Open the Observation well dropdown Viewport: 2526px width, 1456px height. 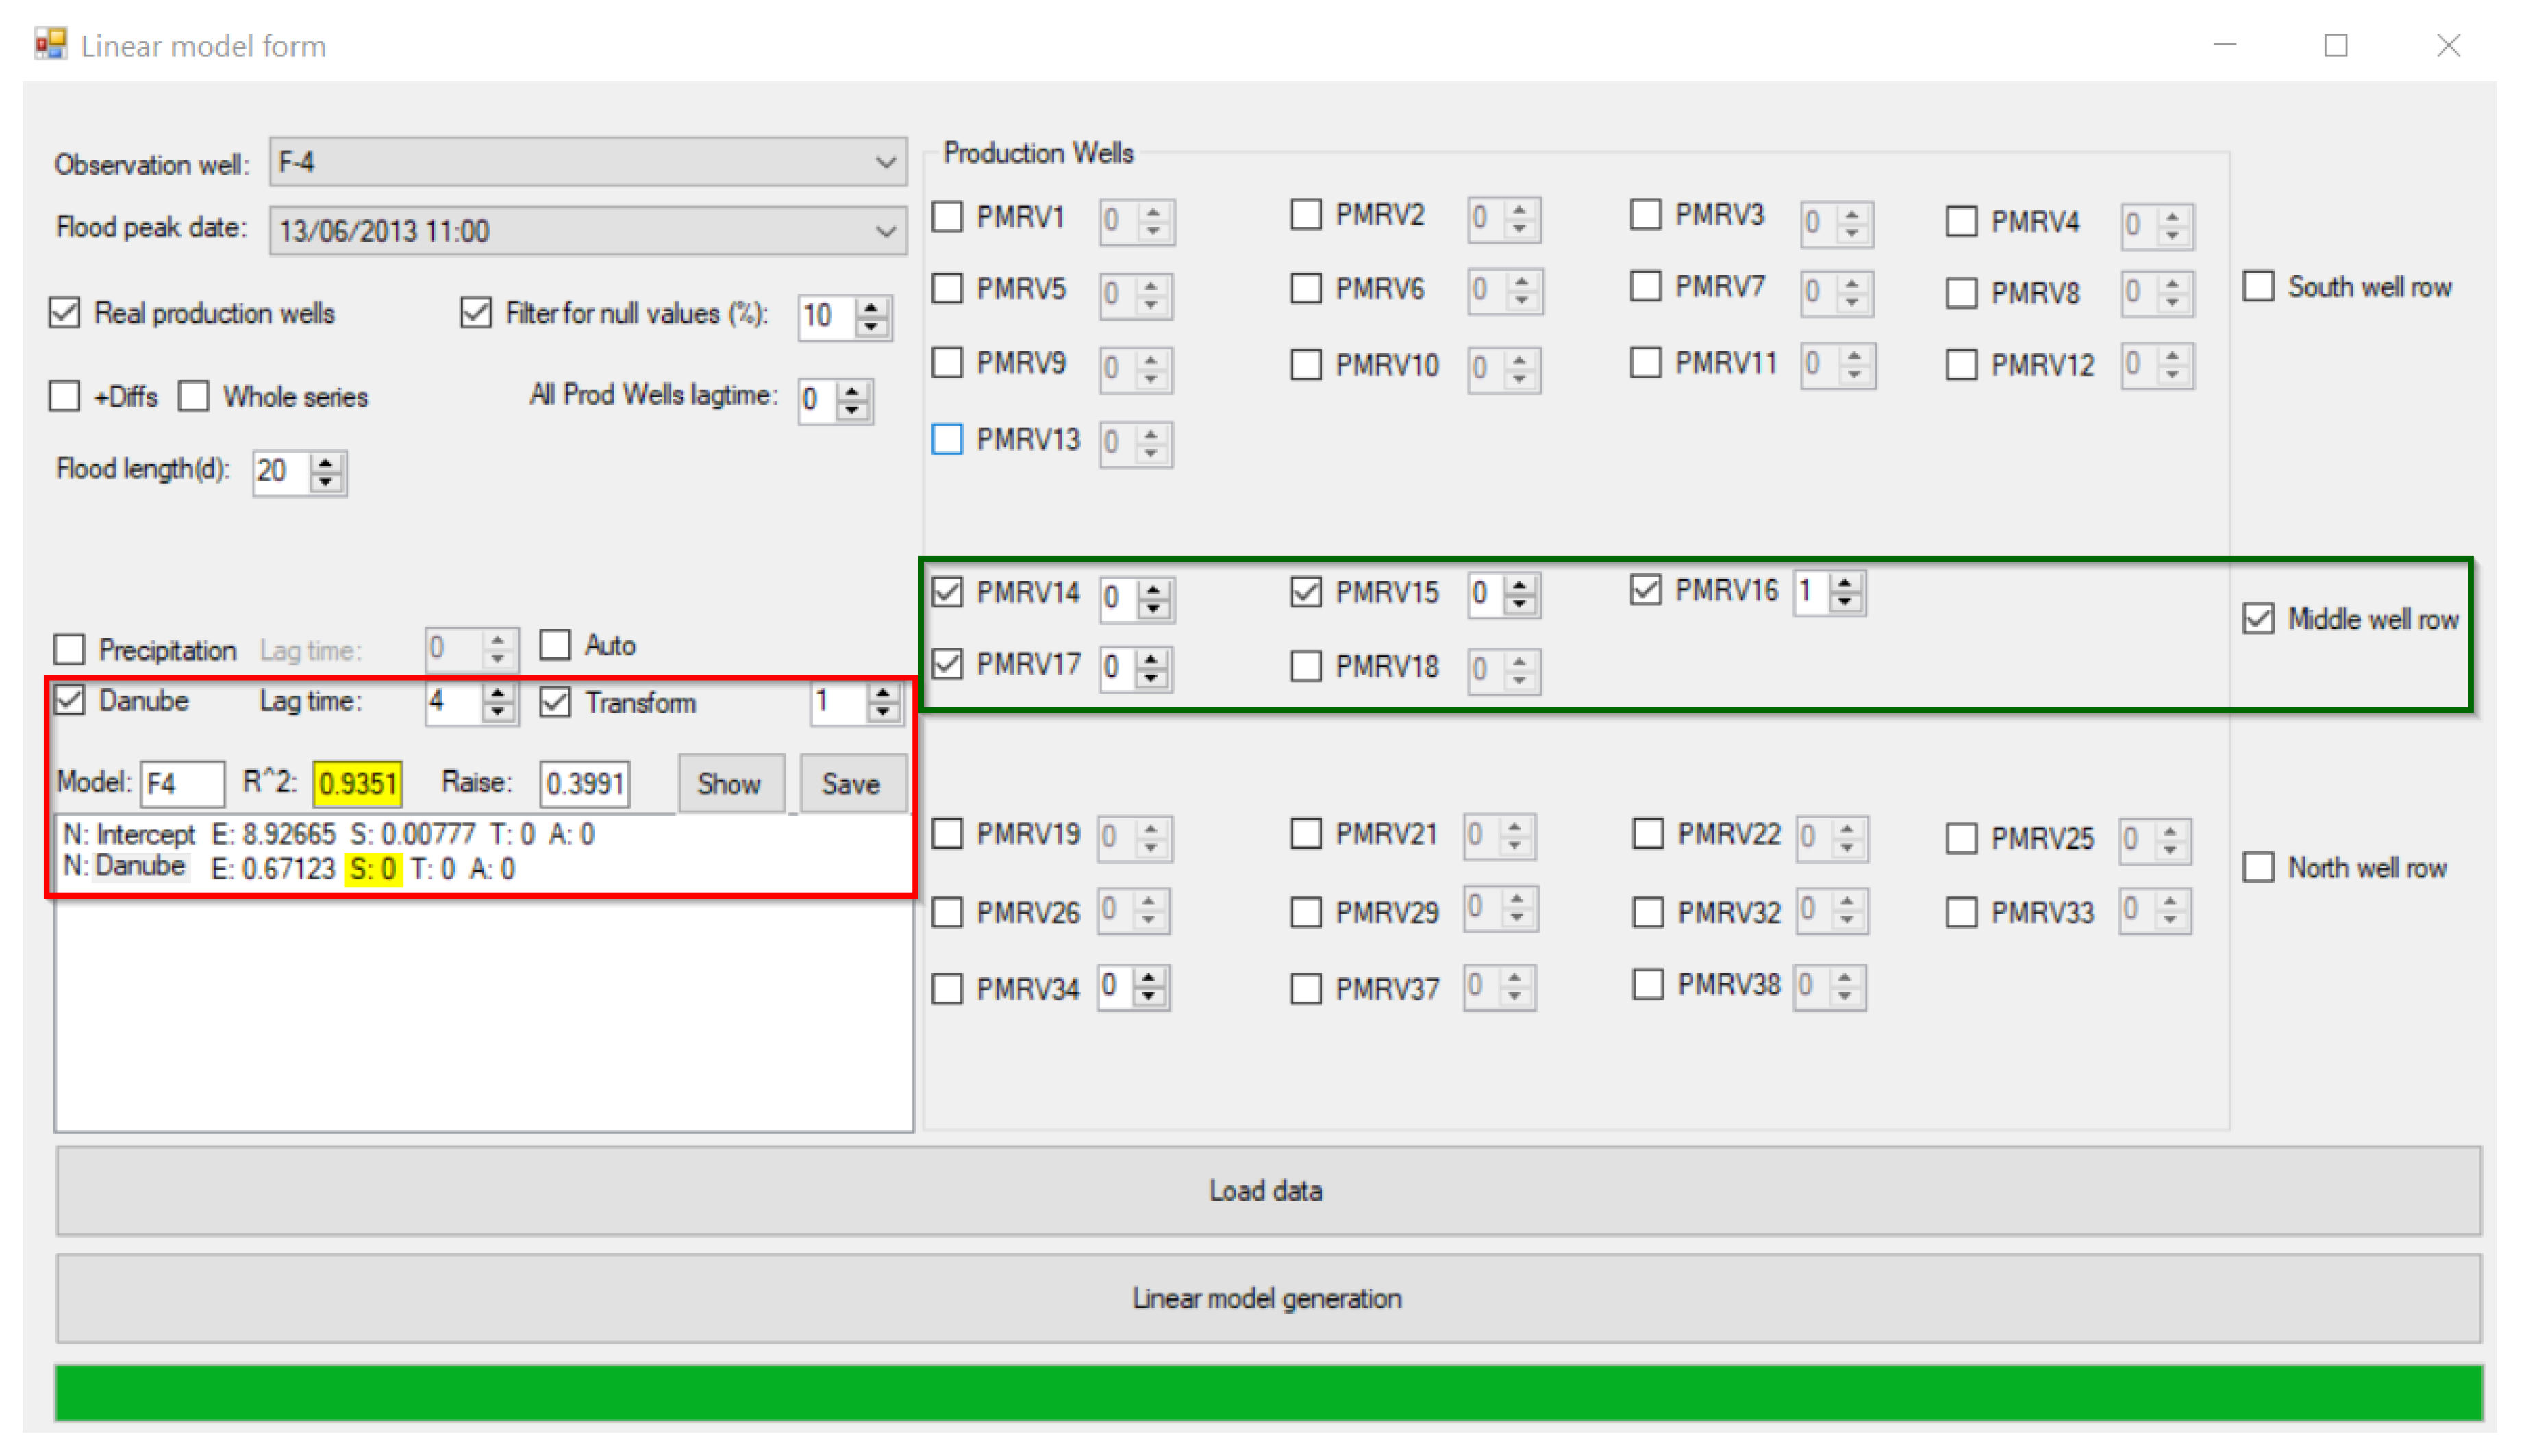tap(885, 162)
